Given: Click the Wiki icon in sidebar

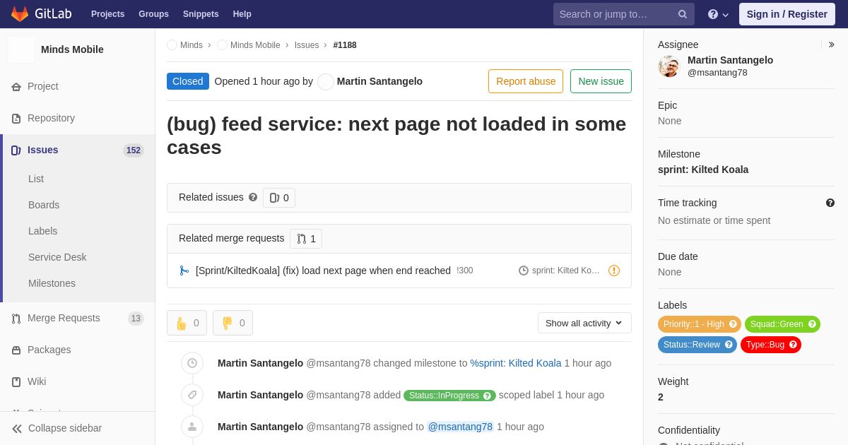Looking at the screenshot, I should tap(16, 382).
